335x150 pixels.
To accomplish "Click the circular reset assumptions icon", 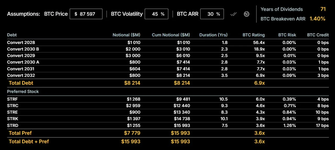I will [247, 14].
